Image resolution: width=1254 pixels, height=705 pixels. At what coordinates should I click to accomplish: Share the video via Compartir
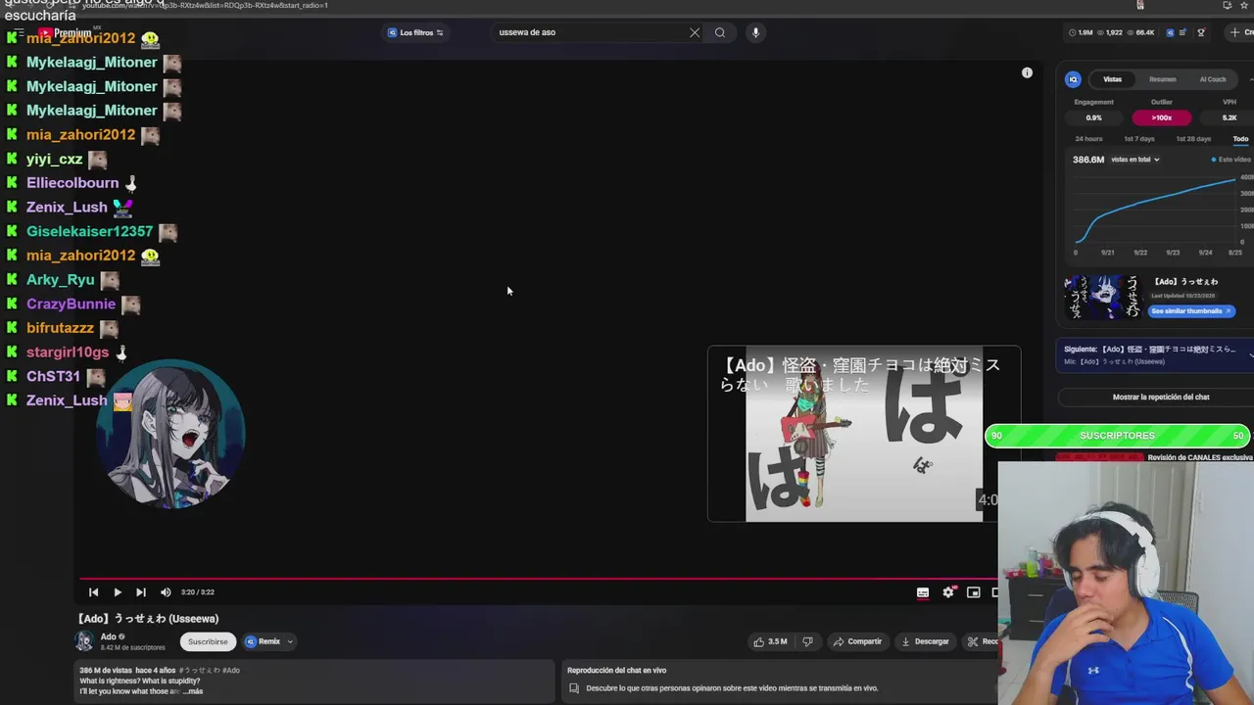pos(857,641)
